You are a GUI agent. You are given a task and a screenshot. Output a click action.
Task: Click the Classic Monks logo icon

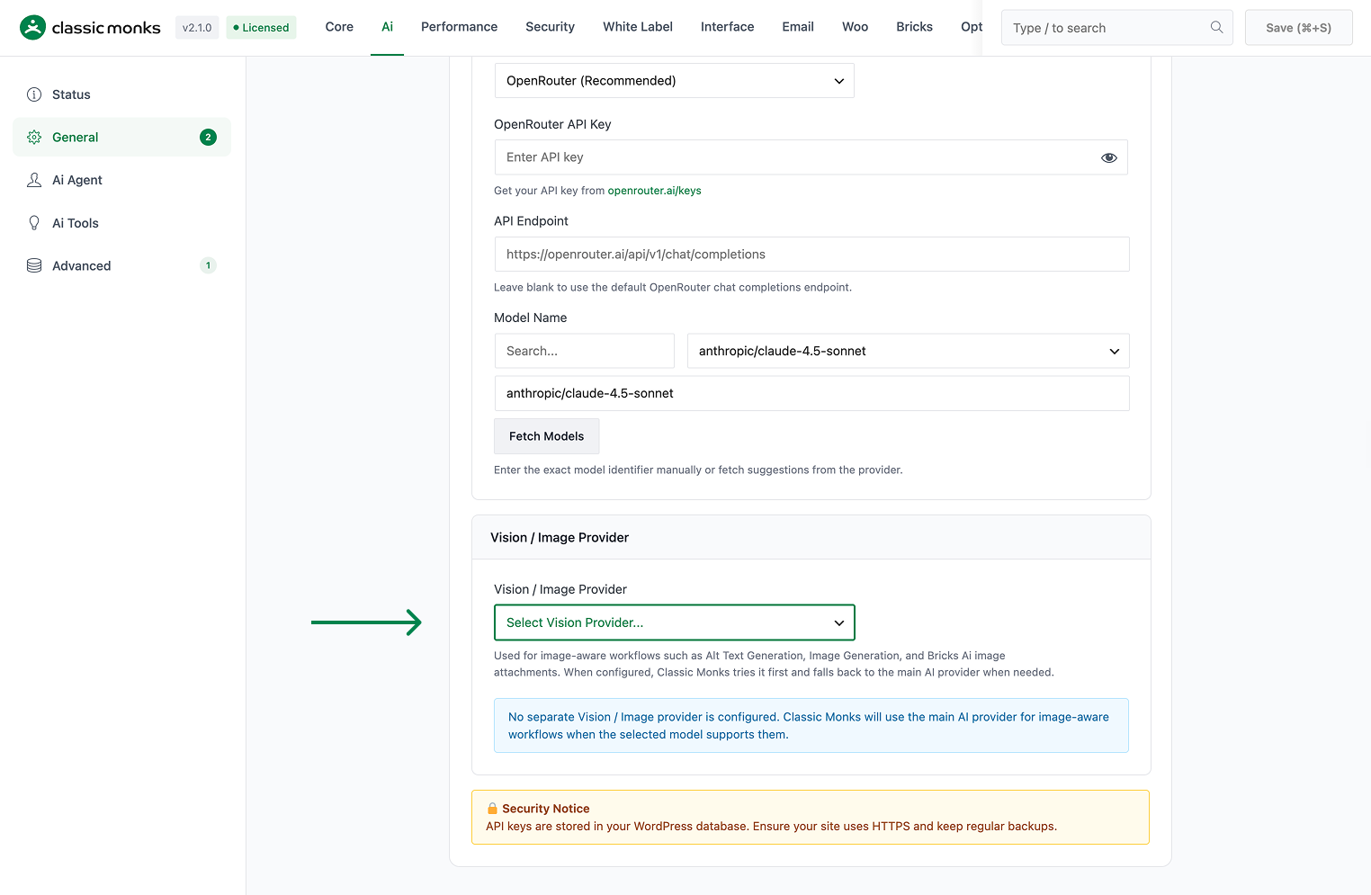click(x=32, y=28)
